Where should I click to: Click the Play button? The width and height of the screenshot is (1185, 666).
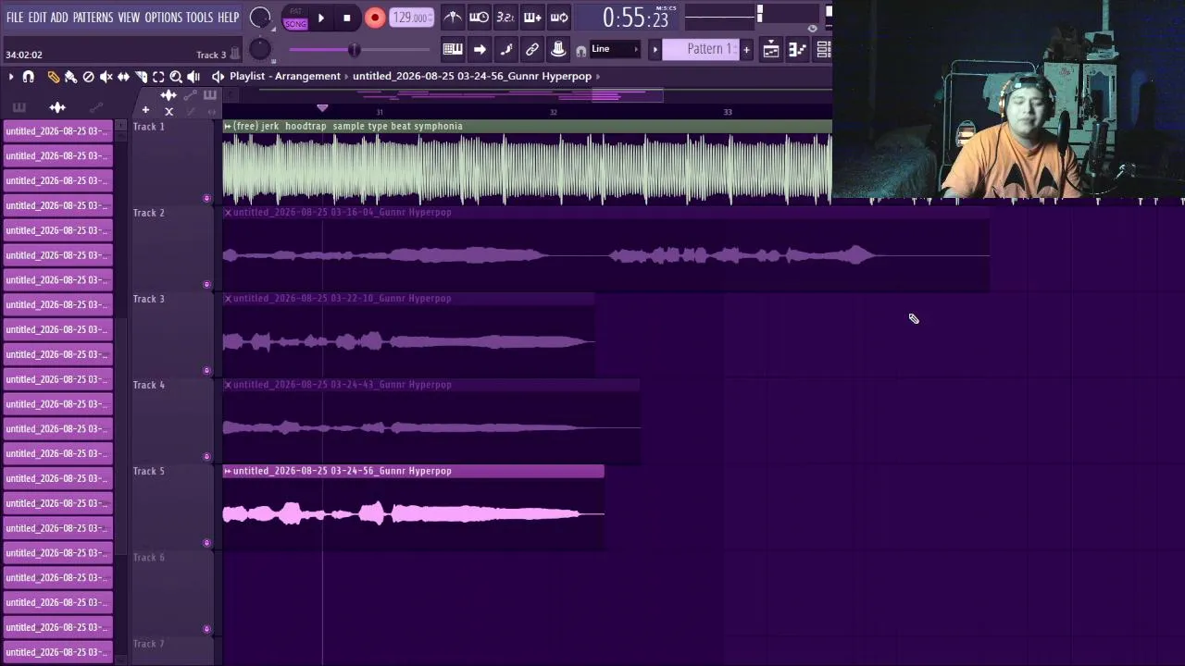coord(321,18)
